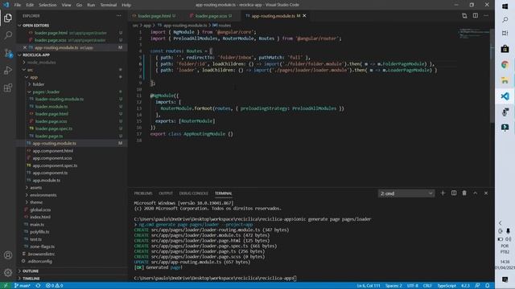Click the editor minimap preview

pyautogui.click(x=474, y=34)
